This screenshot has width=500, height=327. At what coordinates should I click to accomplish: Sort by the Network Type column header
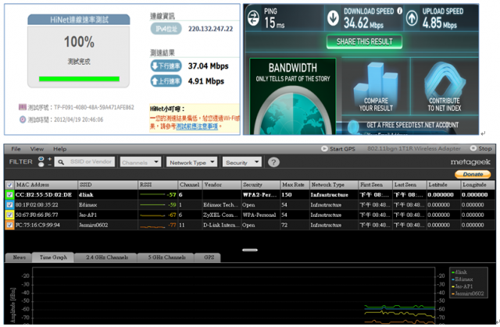pyautogui.click(x=334, y=185)
